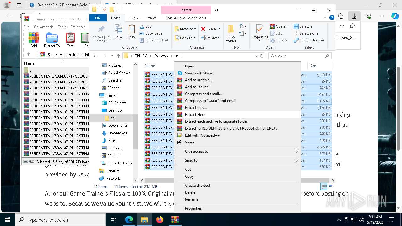The height and width of the screenshot is (226, 402).
Task: Click Copy path in ribbon
Action: 151,33
